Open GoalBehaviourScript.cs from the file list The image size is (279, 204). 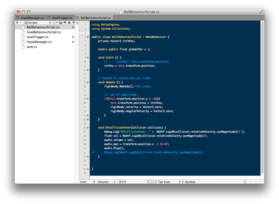click(43, 32)
